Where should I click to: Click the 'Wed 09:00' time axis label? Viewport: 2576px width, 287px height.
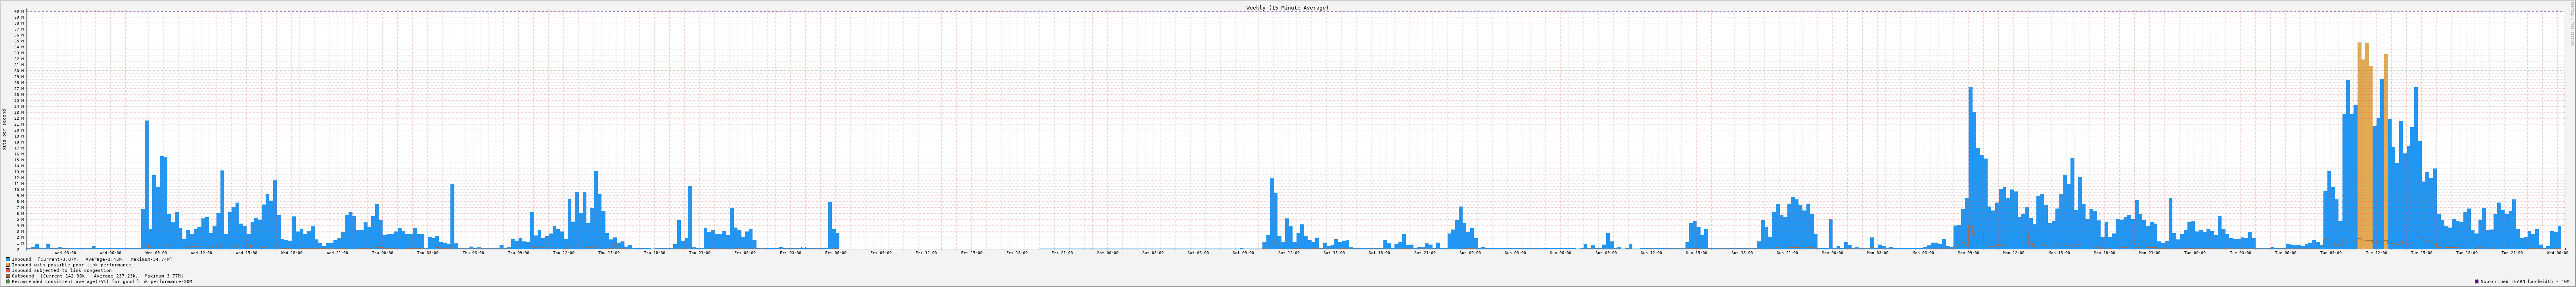[x=155, y=253]
